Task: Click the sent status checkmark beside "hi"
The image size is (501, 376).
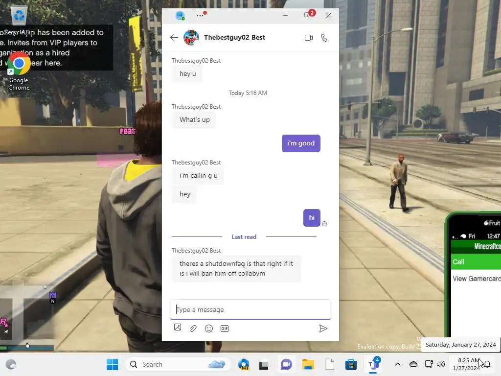Action: (324, 224)
